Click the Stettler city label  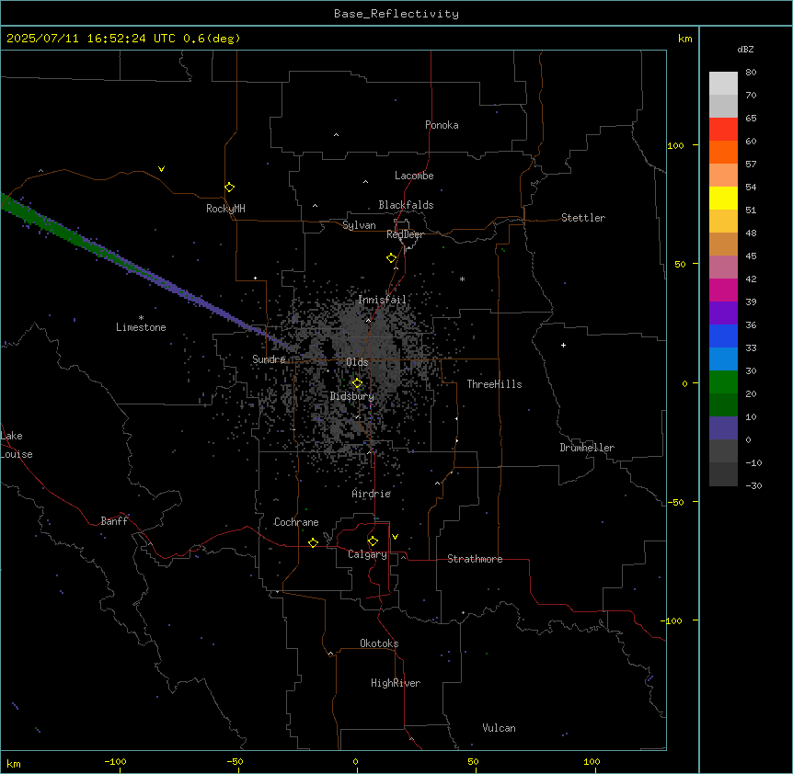(x=583, y=218)
